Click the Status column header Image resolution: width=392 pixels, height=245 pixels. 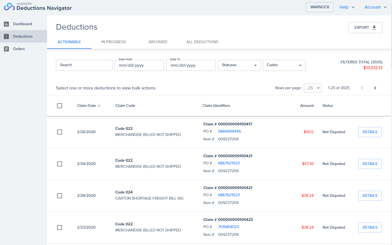328,105
